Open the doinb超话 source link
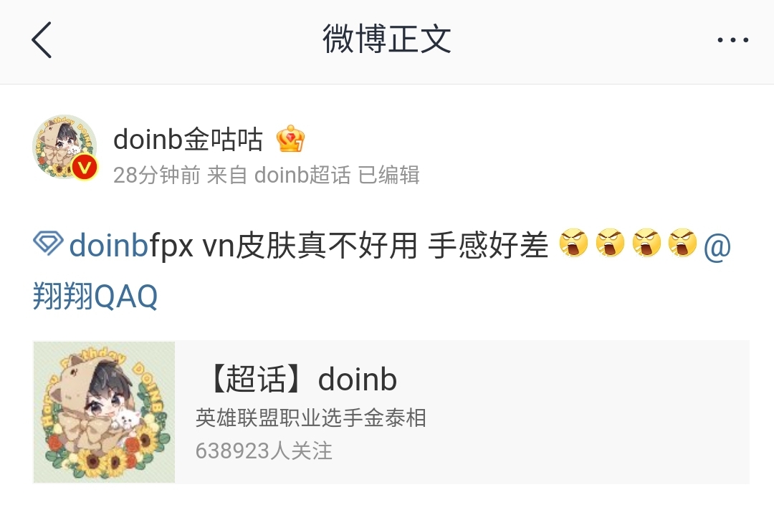Screen dimensions: 774x520 click(x=302, y=175)
